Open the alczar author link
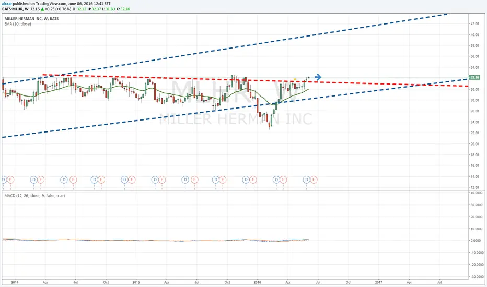This screenshot has height=287, width=487. coord(7,4)
